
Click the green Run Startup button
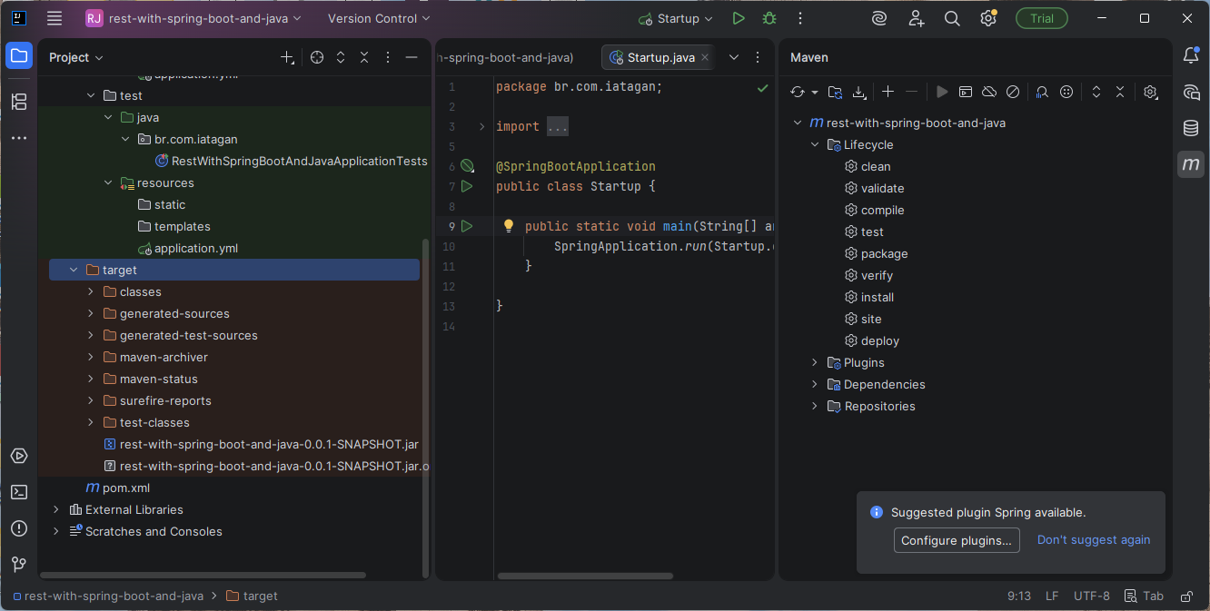coord(739,18)
